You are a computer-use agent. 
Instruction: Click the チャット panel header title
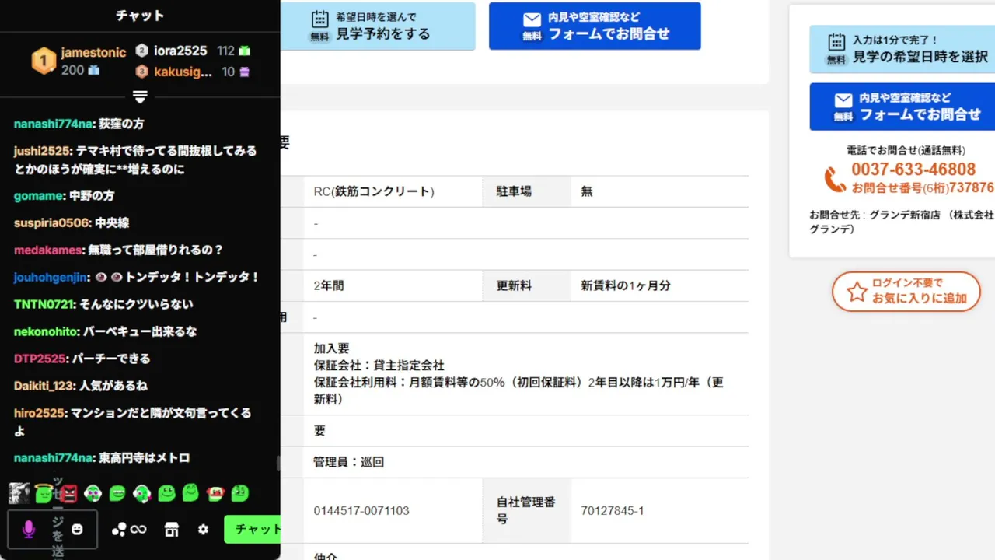pyautogui.click(x=140, y=16)
